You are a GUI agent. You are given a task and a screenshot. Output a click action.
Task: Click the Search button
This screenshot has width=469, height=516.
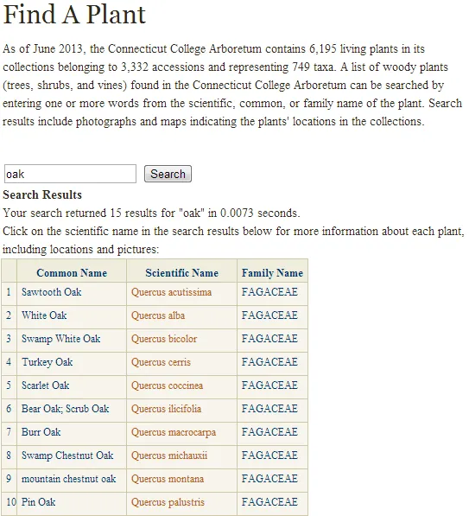[168, 174]
